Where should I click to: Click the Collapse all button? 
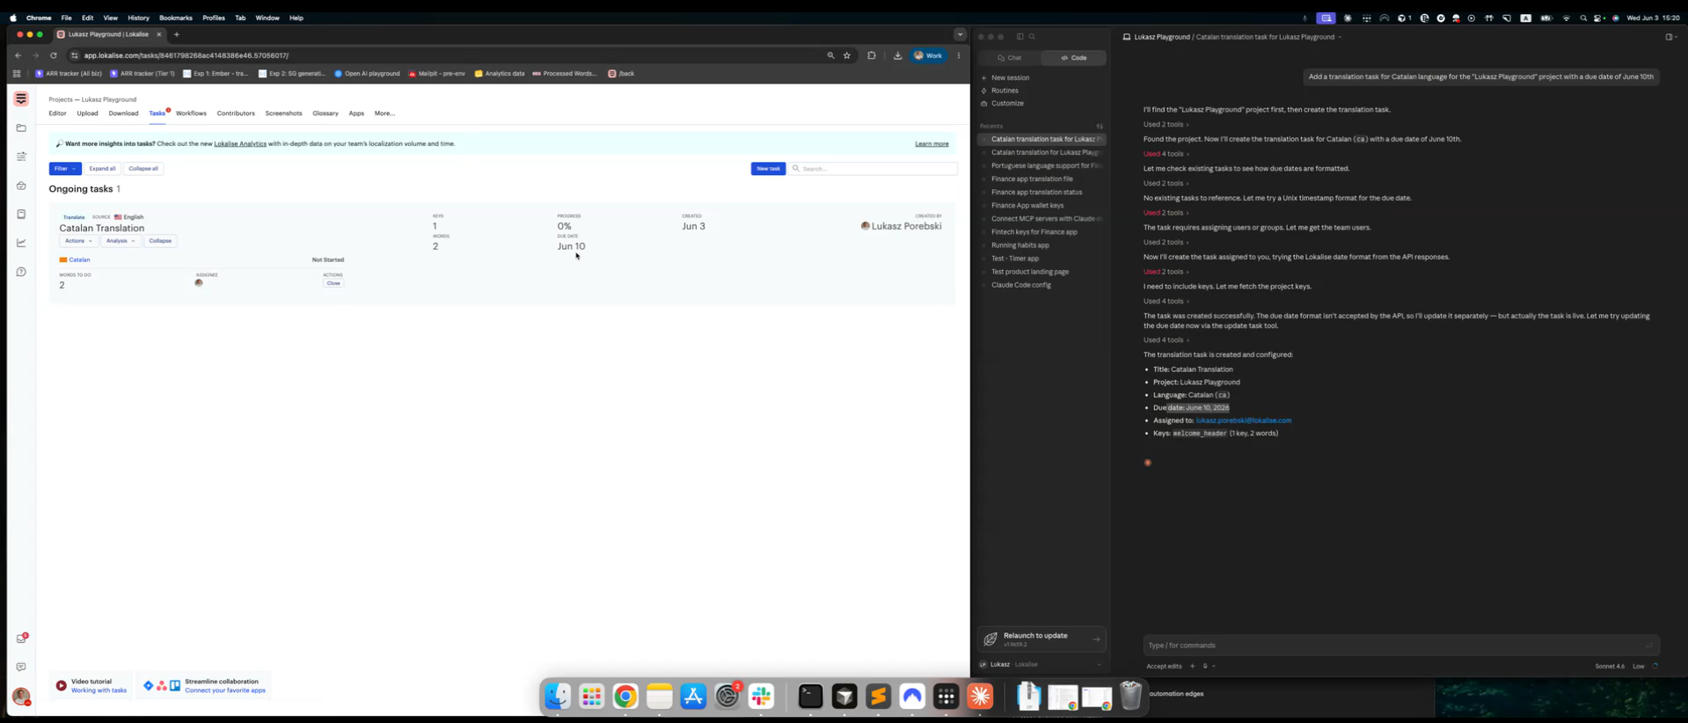coord(143,169)
